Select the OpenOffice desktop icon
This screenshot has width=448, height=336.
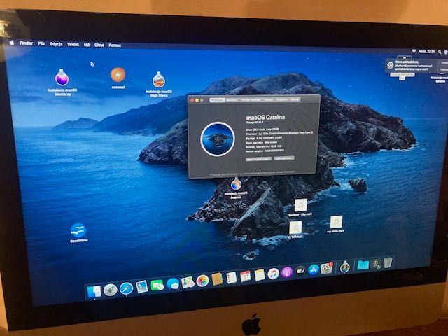tap(78, 232)
